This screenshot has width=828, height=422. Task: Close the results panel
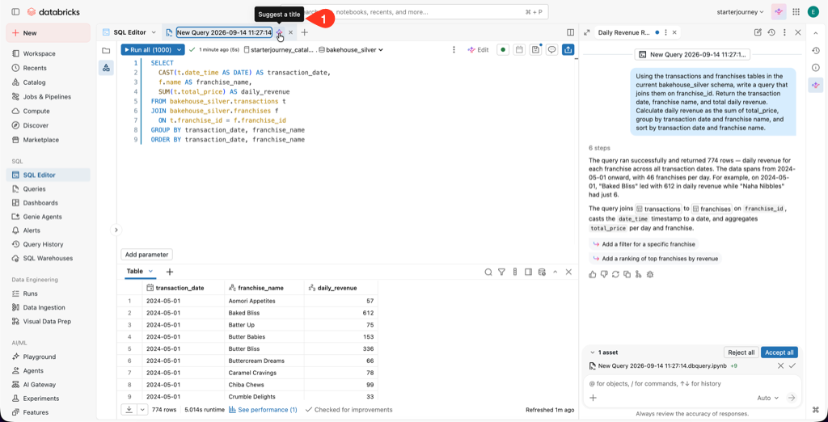pyautogui.click(x=568, y=272)
